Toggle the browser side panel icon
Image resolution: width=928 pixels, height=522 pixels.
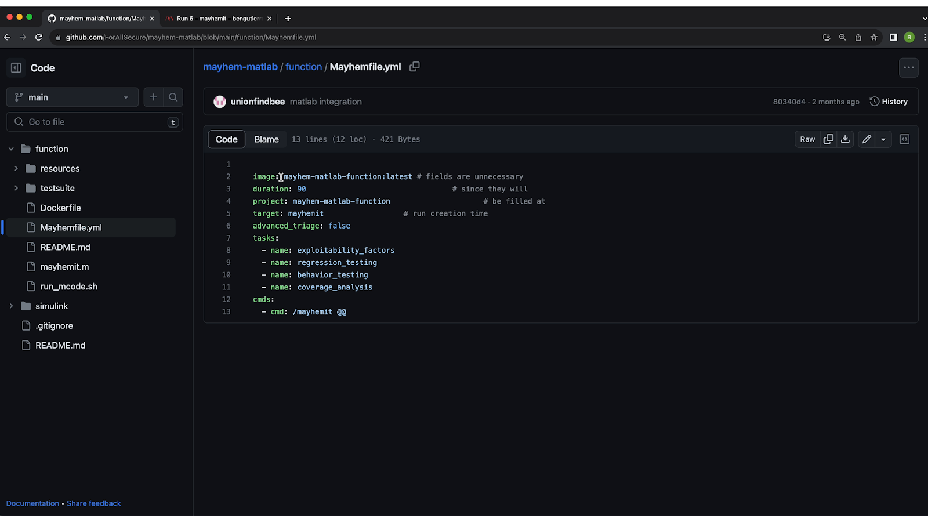coord(893,37)
